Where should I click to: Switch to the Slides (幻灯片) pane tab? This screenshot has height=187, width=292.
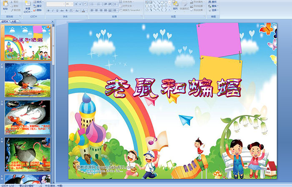click(x=5, y=22)
